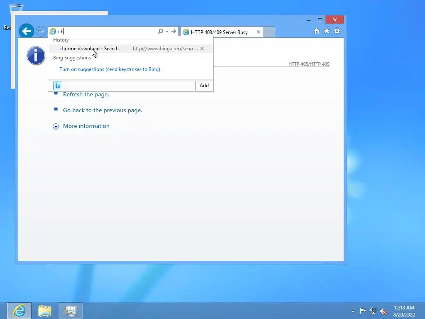The image size is (425, 319).
Task: Click the taskbar clock showing 12:13 AM
Action: click(404, 311)
